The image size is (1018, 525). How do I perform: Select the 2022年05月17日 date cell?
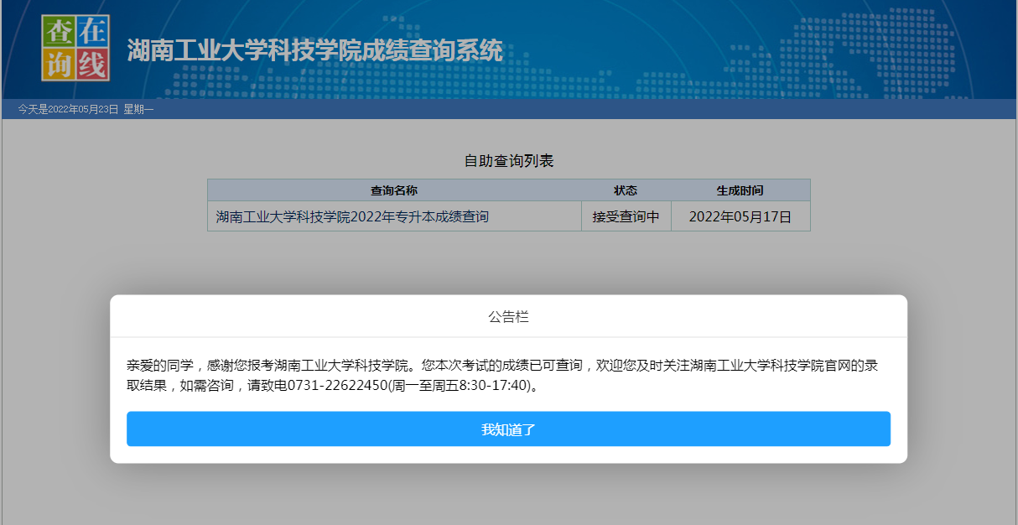(740, 216)
